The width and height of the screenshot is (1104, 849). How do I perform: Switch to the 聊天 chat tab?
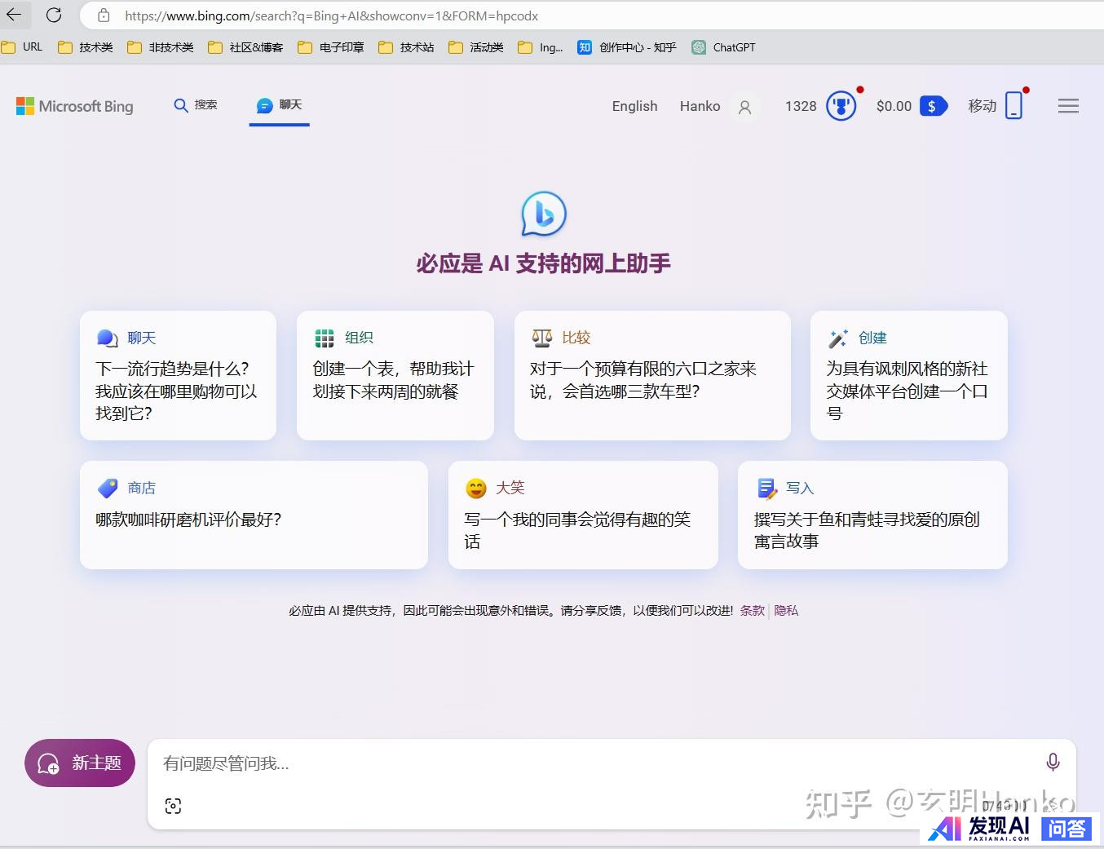(280, 105)
